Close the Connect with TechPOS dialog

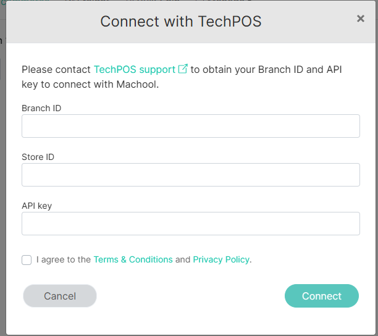(x=361, y=19)
